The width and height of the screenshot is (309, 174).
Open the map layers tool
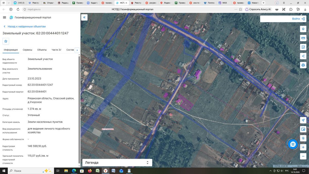(303, 29)
